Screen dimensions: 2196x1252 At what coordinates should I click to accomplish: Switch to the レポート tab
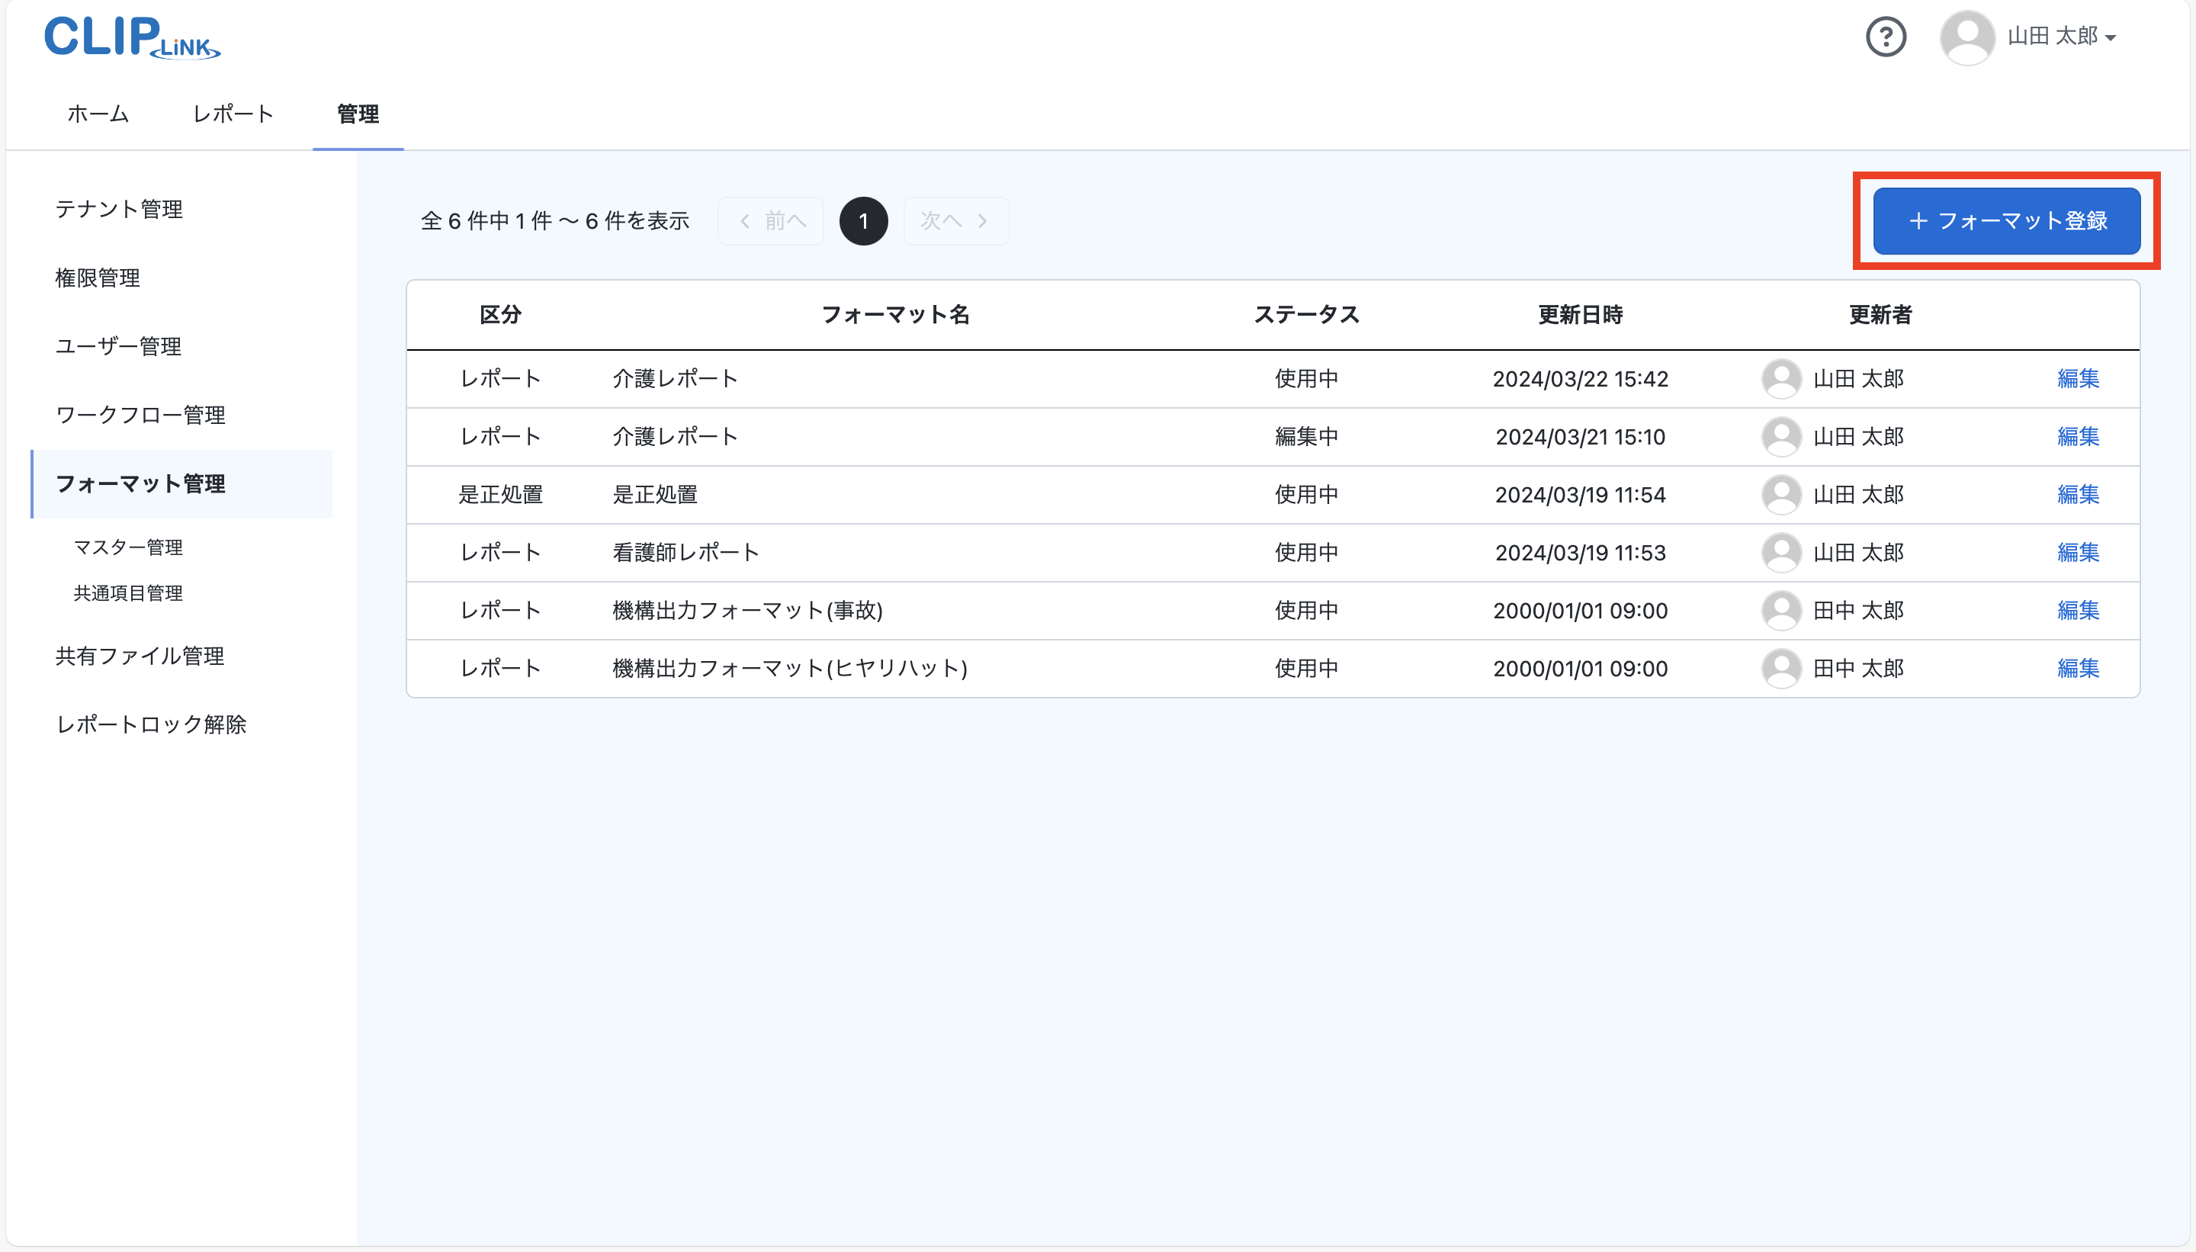pyautogui.click(x=233, y=114)
